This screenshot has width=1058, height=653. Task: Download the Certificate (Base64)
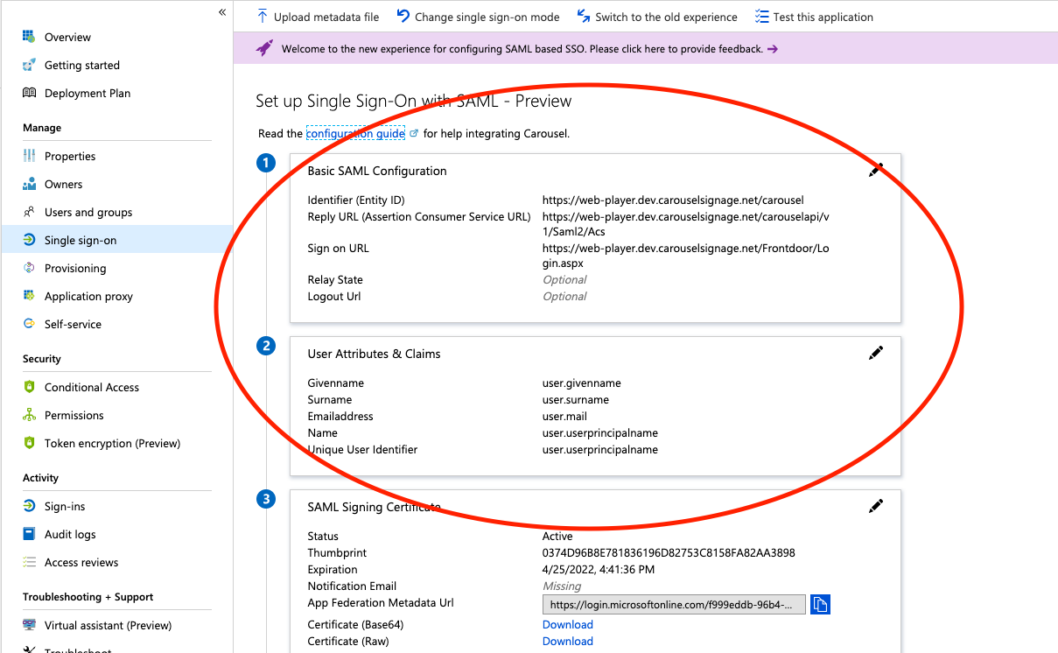[x=568, y=625]
